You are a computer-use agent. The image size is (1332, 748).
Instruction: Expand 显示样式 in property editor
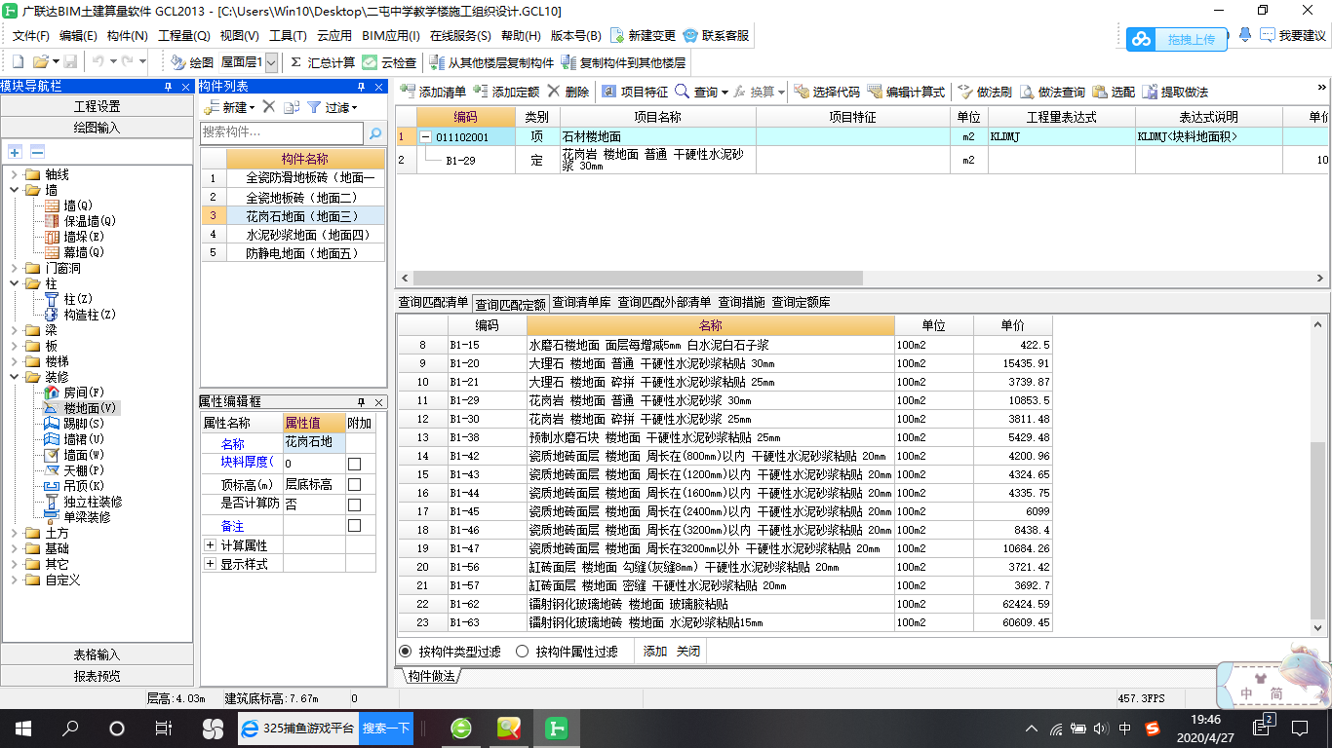[210, 564]
